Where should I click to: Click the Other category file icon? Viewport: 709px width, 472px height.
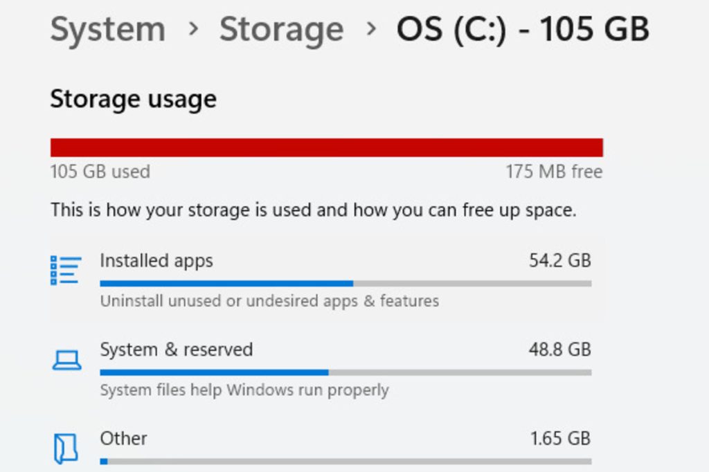[66, 448]
